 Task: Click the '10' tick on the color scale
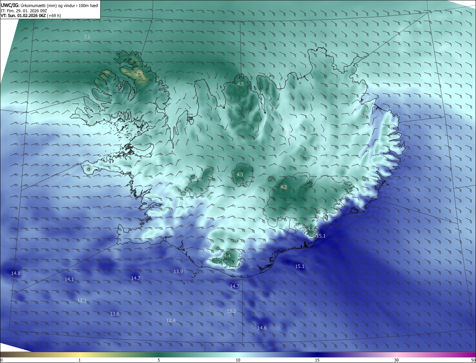point(238,360)
